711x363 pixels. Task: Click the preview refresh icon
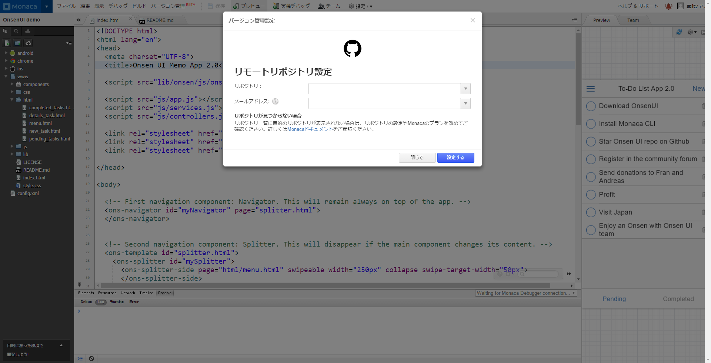tap(679, 32)
